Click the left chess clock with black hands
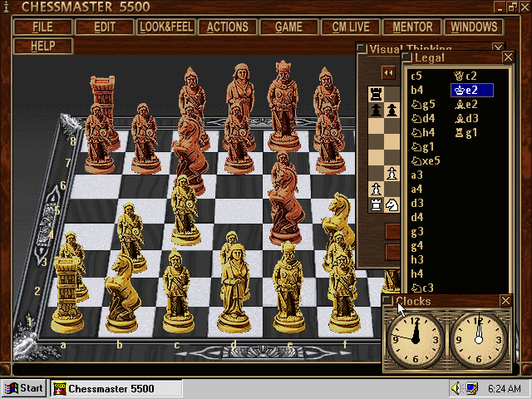Screen dimensions: 532x399 [x=416, y=338]
